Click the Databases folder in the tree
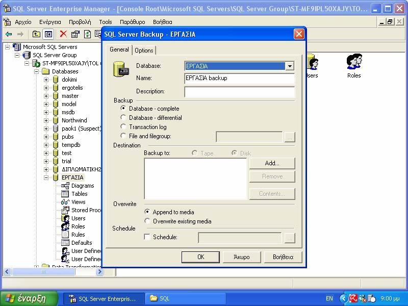The image size is (408, 306). 65,71
